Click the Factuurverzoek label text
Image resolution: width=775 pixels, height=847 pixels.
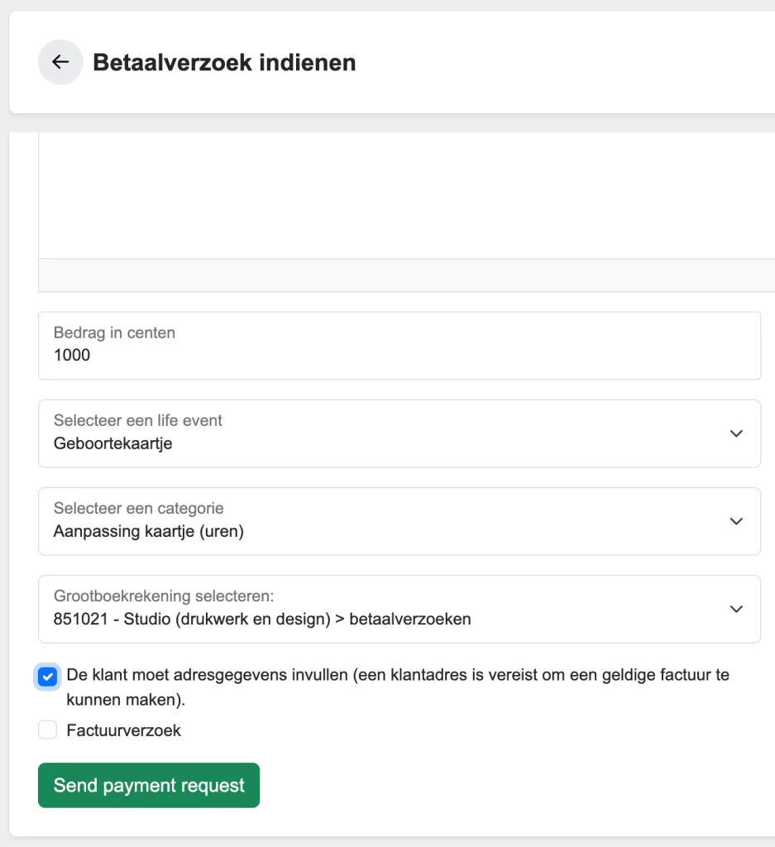pyautogui.click(x=123, y=730)
